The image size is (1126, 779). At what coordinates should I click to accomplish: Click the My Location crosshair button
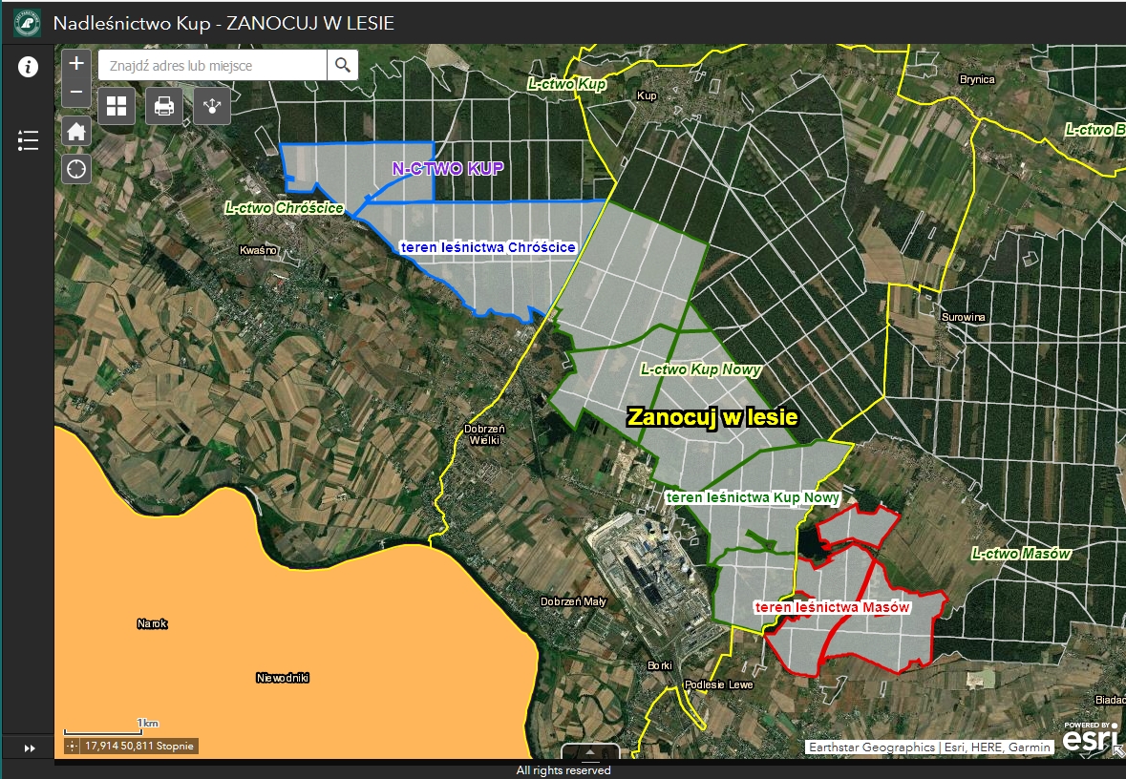pos(76,169)
